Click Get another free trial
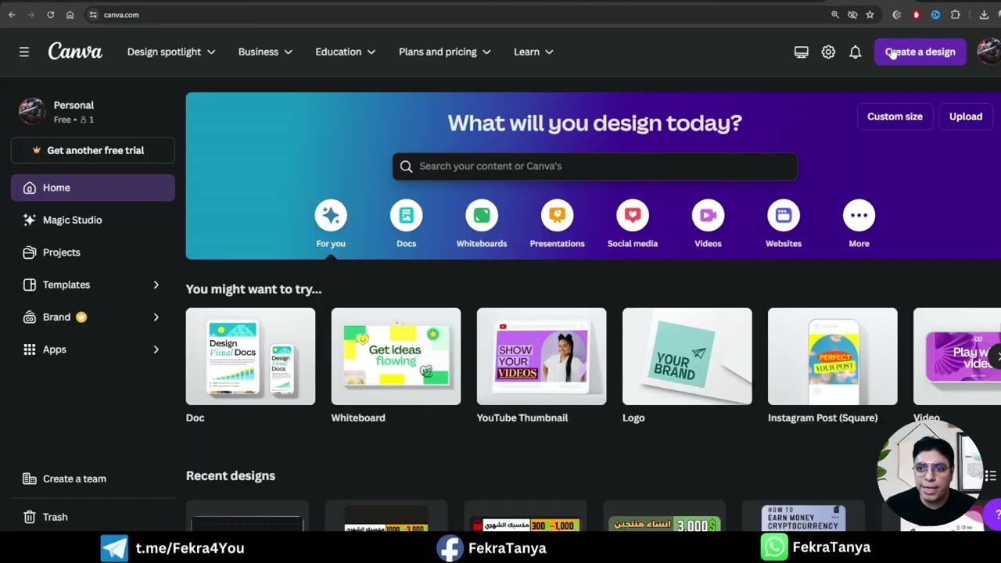This screenshot has height=563, width=1001. click(93, 150)
